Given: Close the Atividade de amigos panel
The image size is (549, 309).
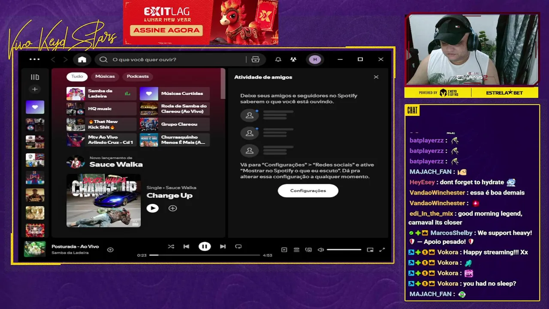Looking at the screenshot, I should (376, 77).
